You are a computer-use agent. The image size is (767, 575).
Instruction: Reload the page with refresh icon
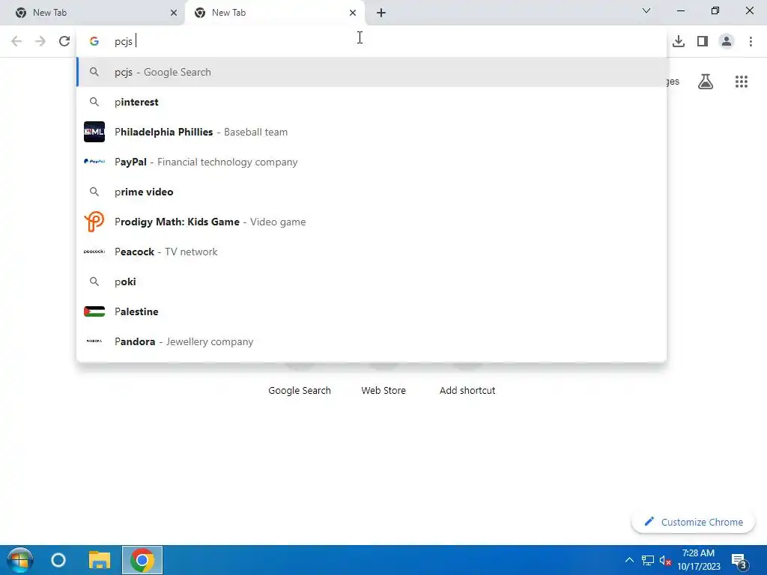tap(64, 42)
